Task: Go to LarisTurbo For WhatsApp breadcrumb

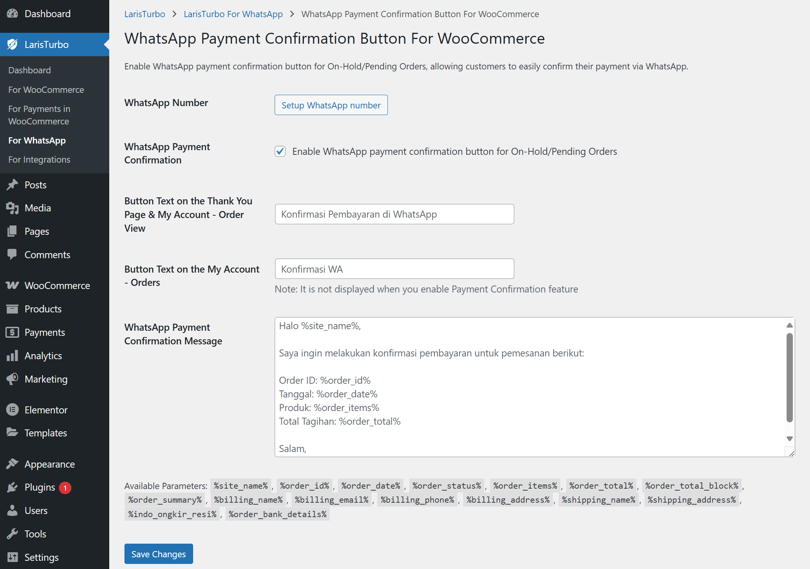Action: click(x=233, y=14)
